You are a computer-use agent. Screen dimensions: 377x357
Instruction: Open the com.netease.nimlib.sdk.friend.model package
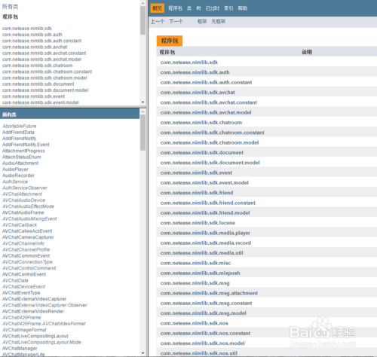tap(205, 213)
